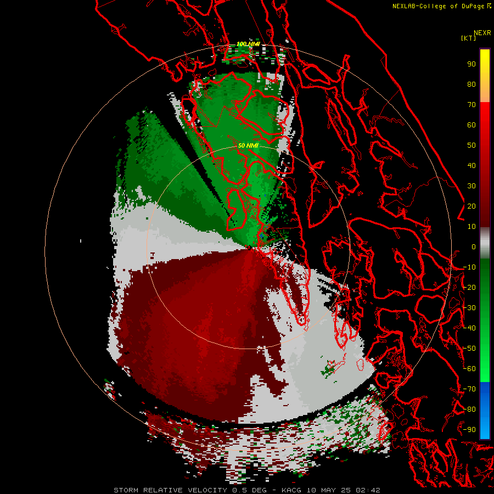Click the positive 20 scale value
494x494 pixels.
tap(471, 206)
